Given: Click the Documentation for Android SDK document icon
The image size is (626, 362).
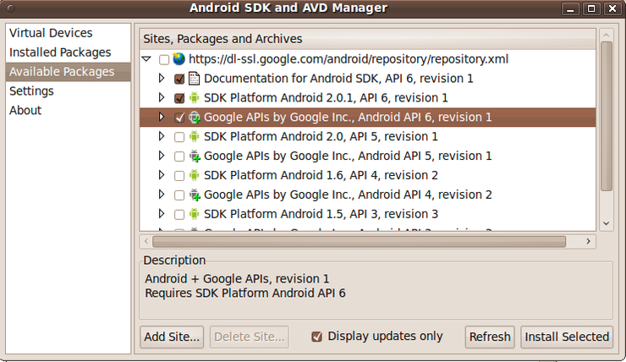Looking at the screenshot, I should (194, 78).
